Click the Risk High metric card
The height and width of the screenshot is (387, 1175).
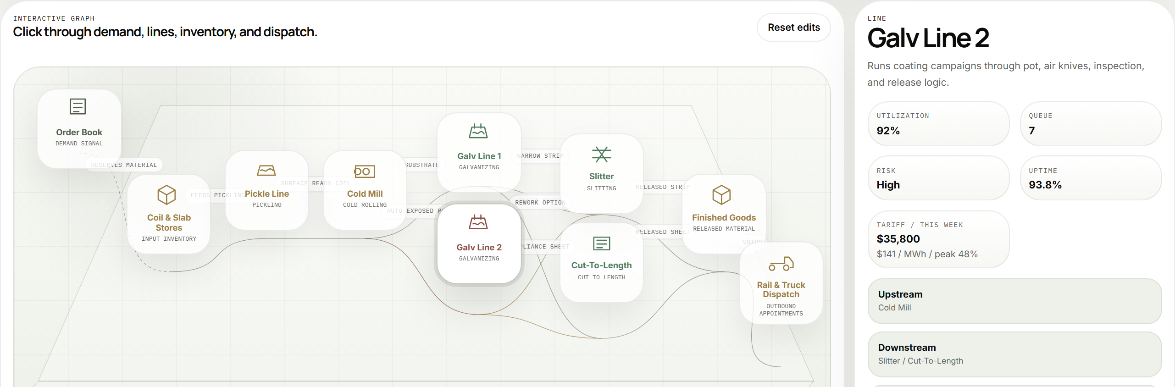[938, 178]
